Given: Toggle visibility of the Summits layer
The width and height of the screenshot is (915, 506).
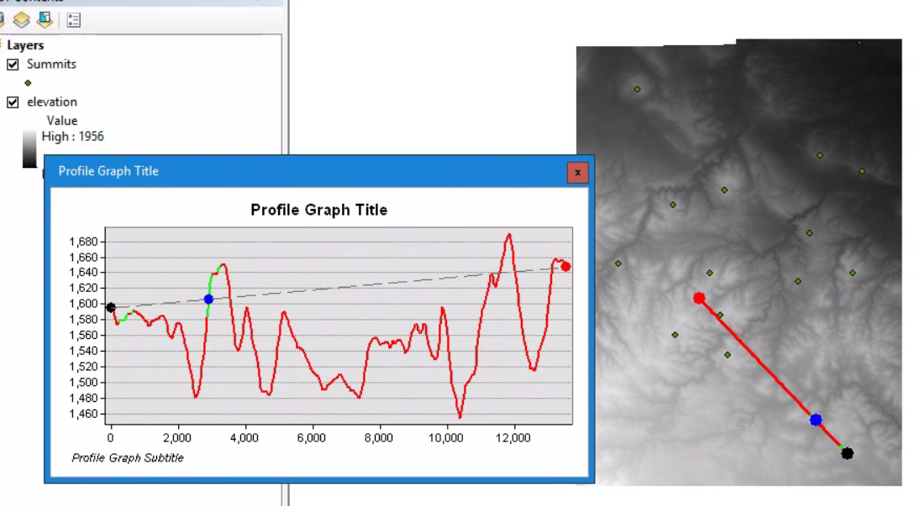Looking at the screenshot, I should (x=12, y=64).
